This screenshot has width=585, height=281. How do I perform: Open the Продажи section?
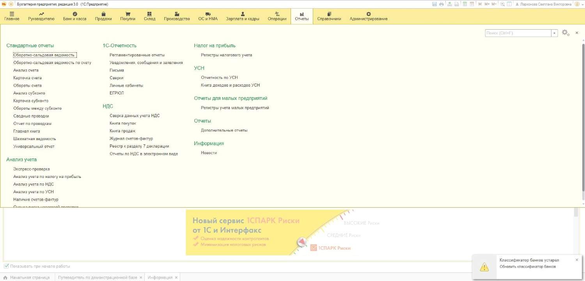(103, 16)
